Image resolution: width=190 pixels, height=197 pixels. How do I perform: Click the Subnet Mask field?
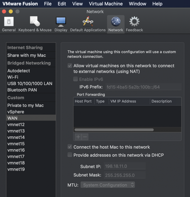(x=125, y=175)
